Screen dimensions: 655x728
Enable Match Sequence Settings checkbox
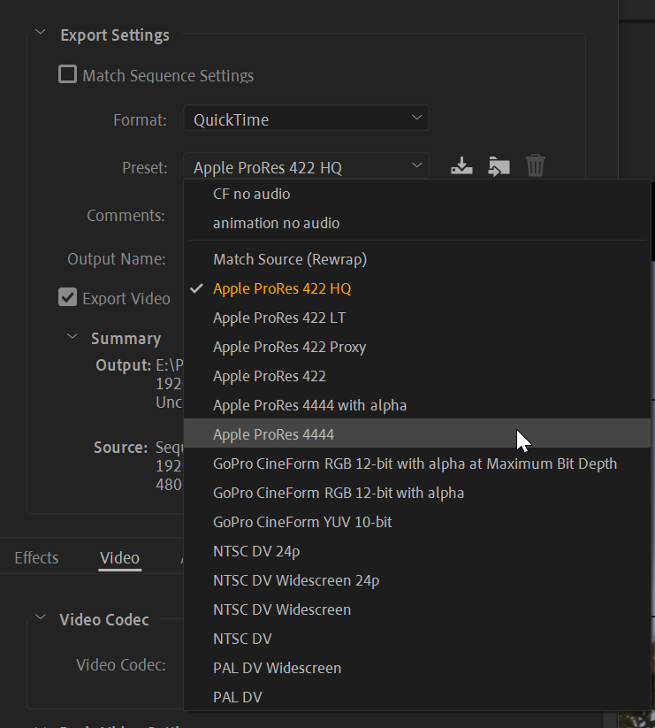(68, 75)
